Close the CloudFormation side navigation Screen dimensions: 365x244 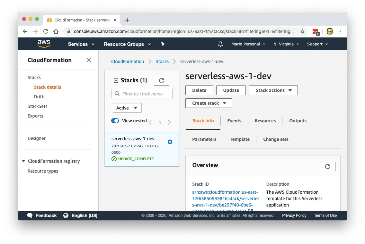click(x=89, y=60)
